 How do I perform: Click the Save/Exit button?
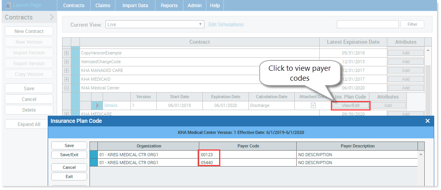pos(69,155)
